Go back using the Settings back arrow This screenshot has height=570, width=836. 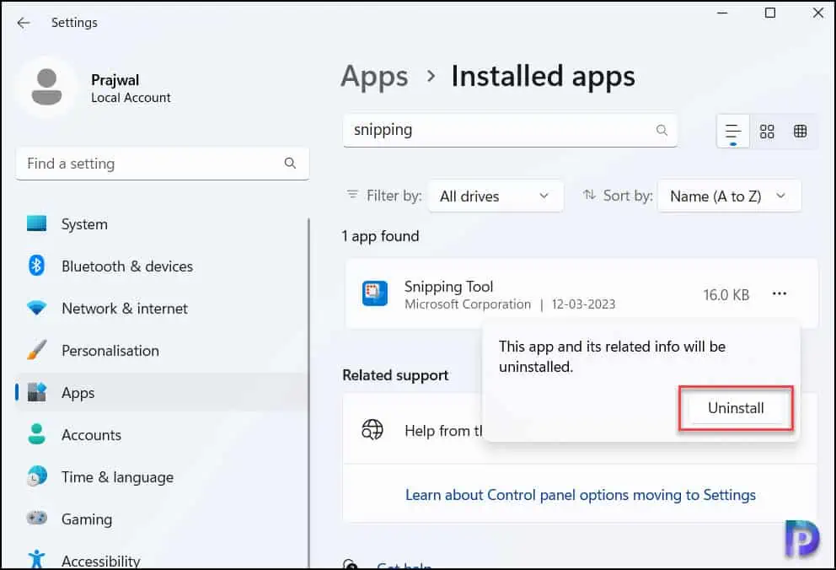click(23, 23)
